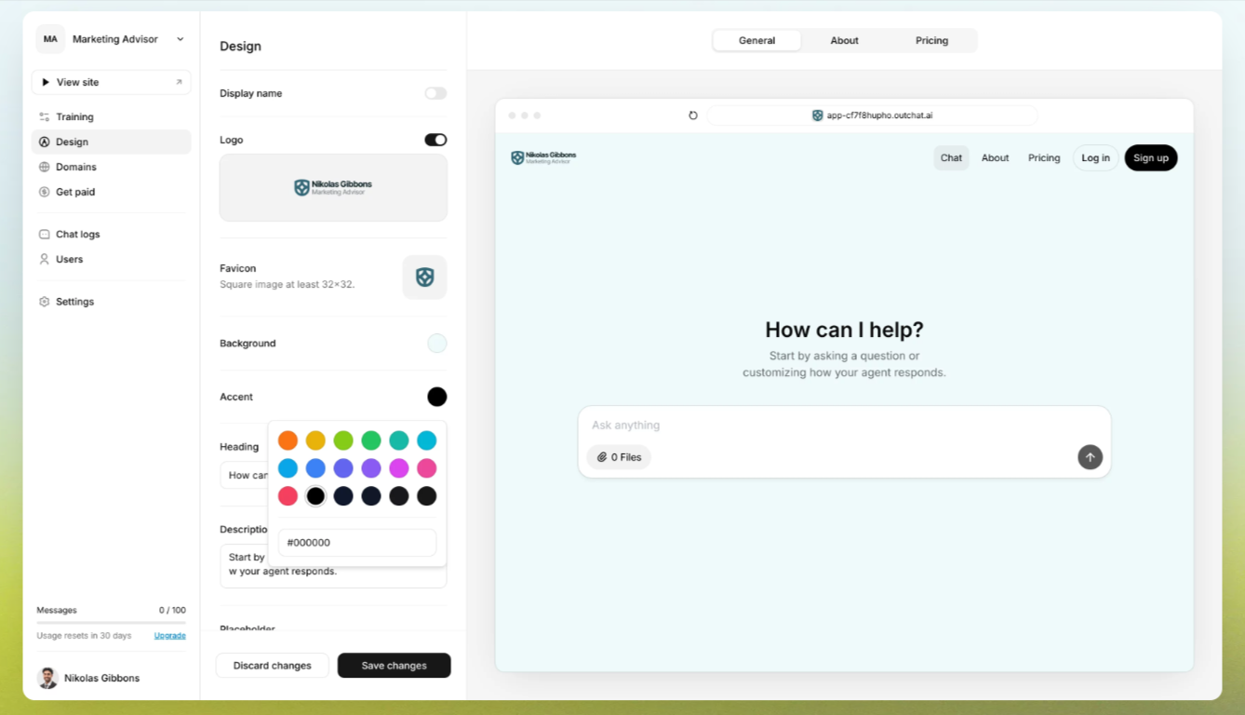This screenshot has height=715, width=1245.
Task: Click the favicon shield image thumbnail
Action: 424,277
